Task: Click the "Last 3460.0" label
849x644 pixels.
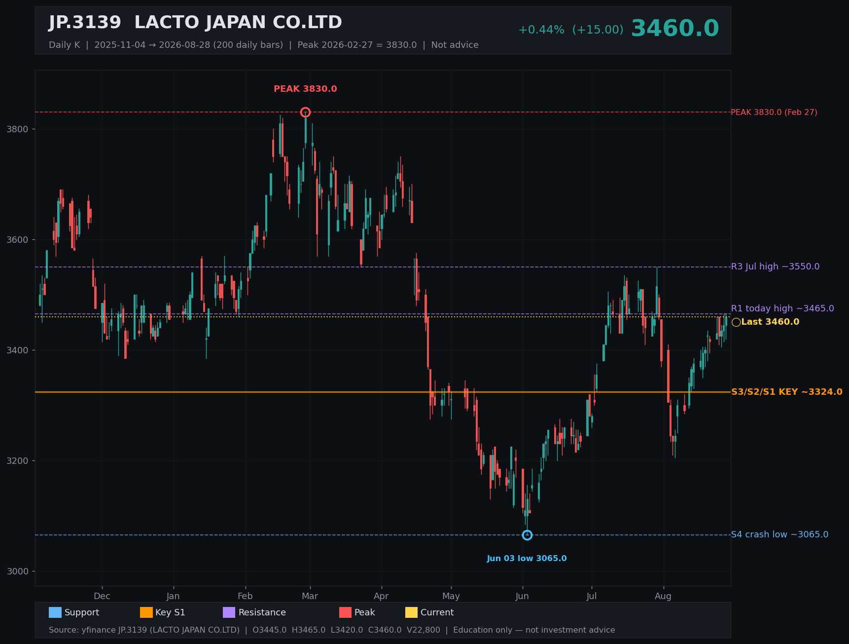Action: click(x=770, y=322)
